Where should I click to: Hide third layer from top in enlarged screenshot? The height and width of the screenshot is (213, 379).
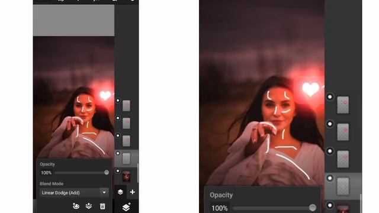tap(330, 151)
